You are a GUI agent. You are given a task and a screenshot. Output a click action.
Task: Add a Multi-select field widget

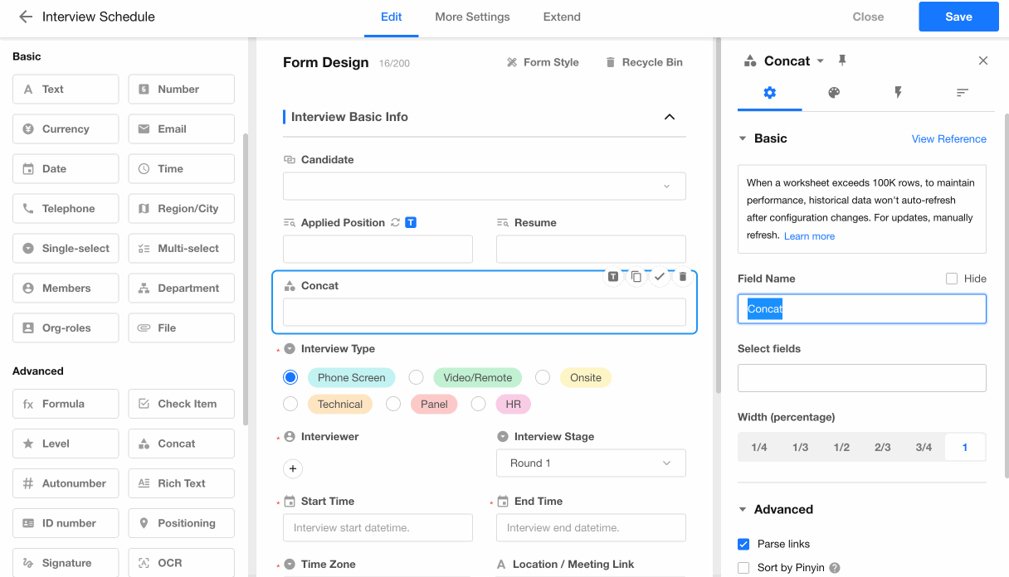(x=182, y=248)
